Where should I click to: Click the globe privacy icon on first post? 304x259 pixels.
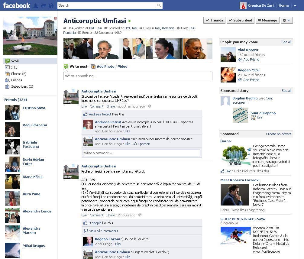click(x=150, y=106)
